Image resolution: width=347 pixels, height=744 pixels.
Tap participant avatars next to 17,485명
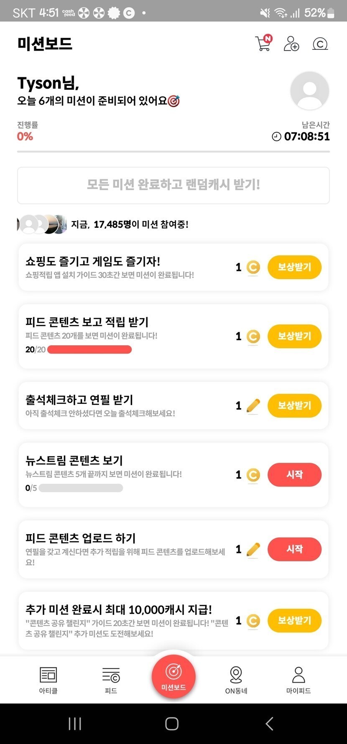pyautogui.click(x=42, y=224)
